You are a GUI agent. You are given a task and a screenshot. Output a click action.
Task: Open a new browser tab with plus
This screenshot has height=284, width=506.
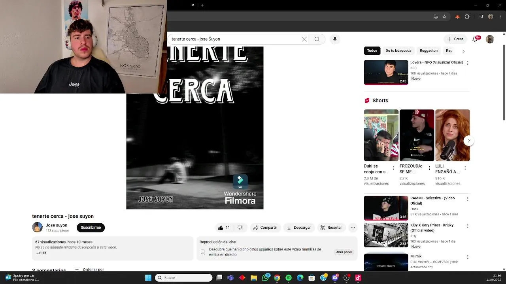pyautogui.click(x=202, y=5)
